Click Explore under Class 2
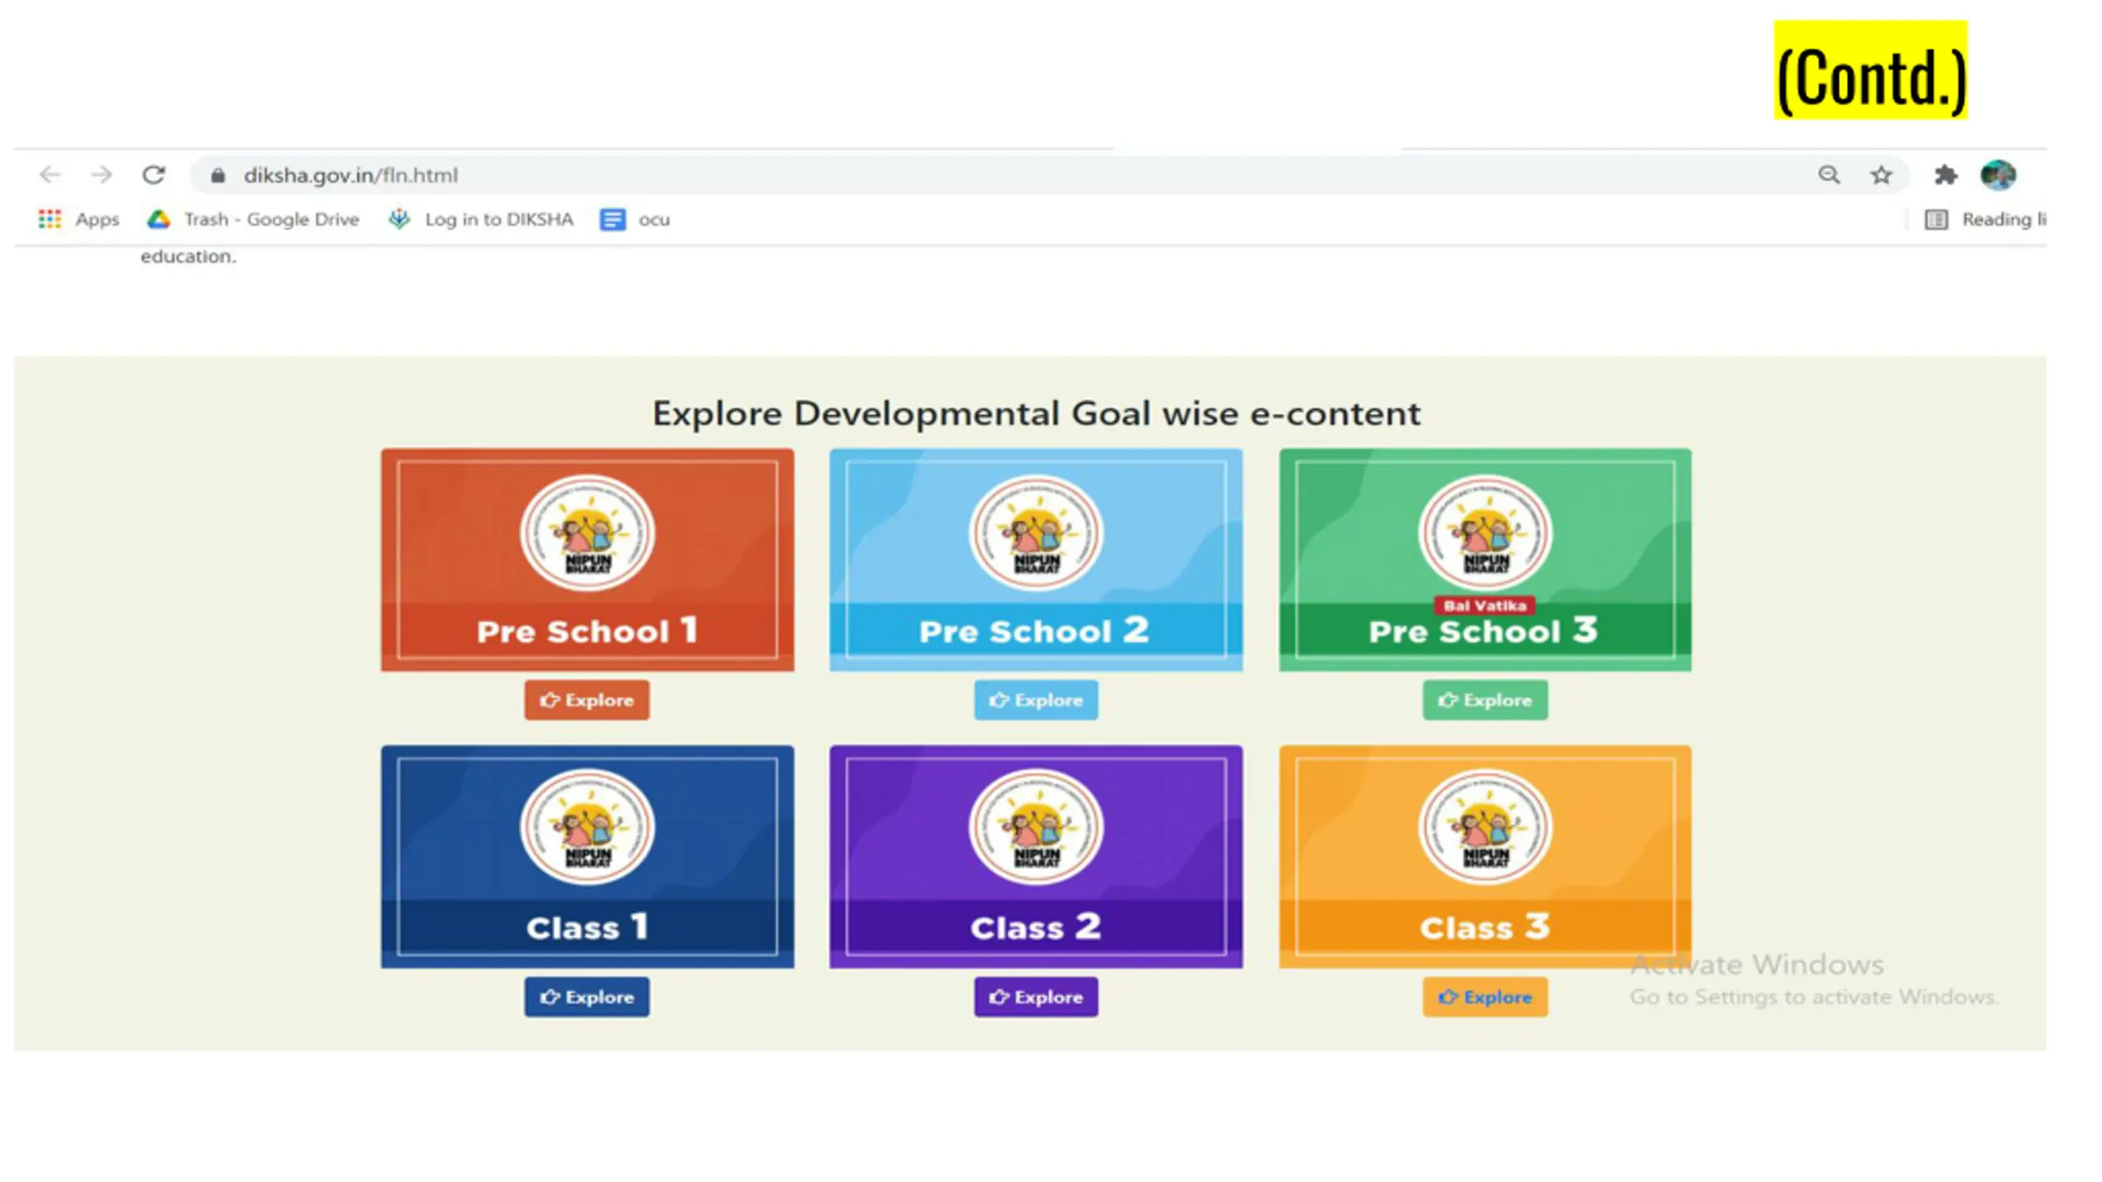The width and height of the screenshot is (2102, 1182). click(1036, 997)
